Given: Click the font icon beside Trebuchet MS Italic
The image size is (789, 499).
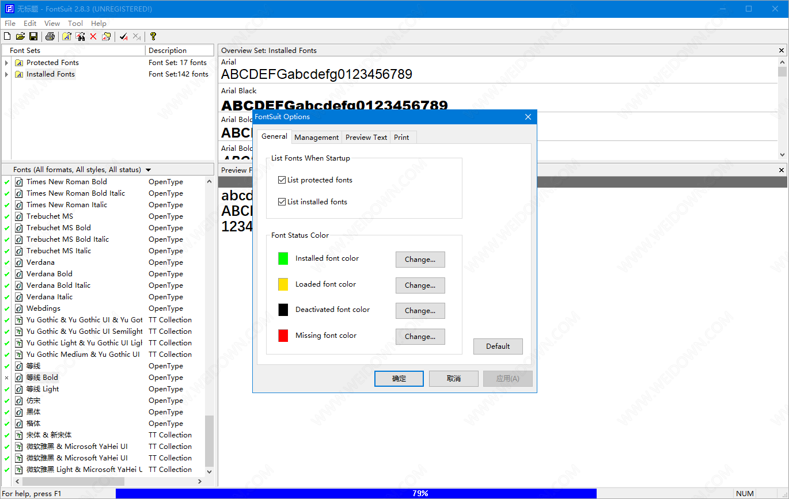Looking at the screenshot, I should pos(19,251).
